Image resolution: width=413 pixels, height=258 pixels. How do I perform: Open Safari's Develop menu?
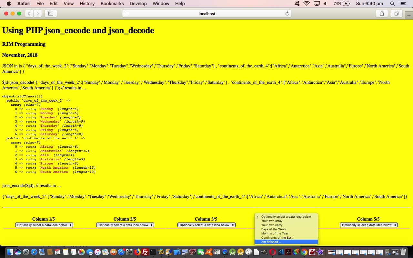(138, 4)
